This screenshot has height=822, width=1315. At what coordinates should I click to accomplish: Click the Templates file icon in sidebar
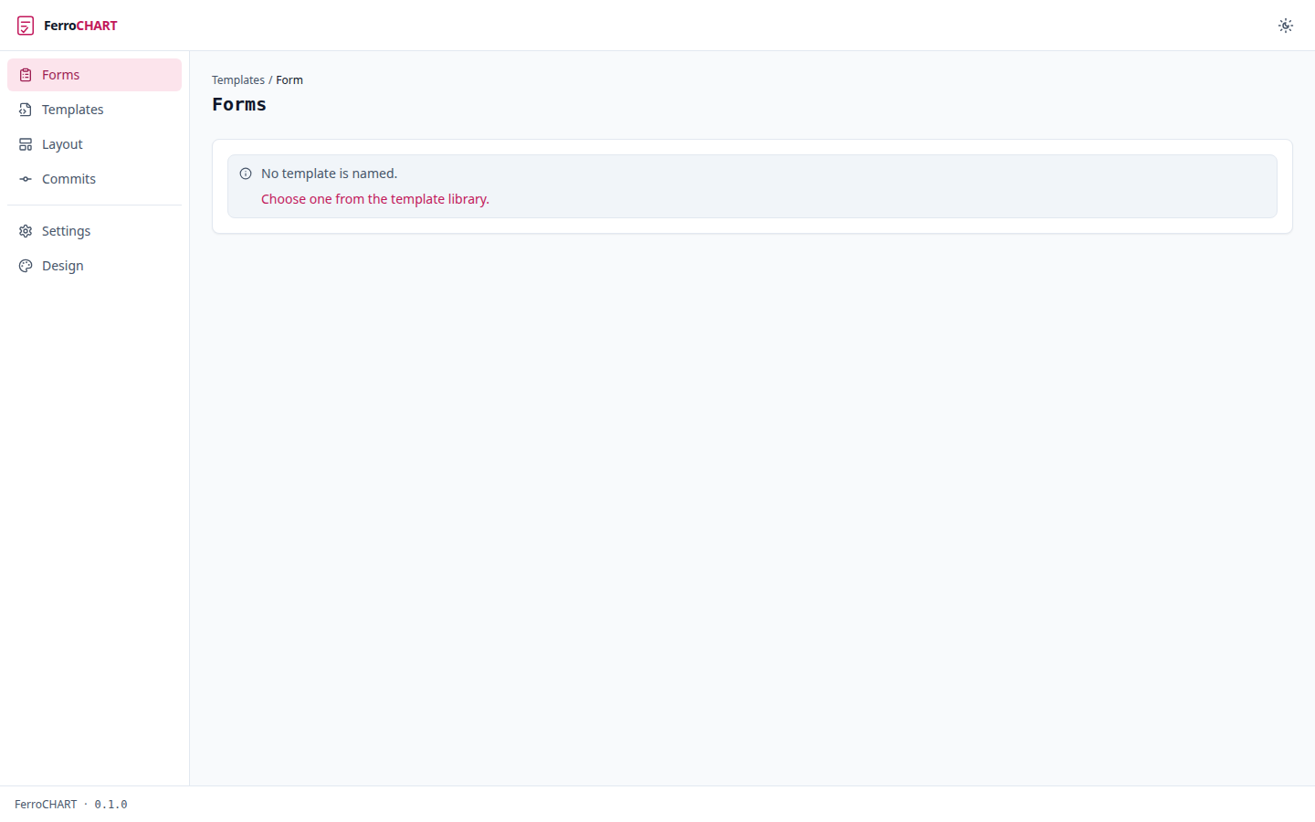tap(26, 110)
